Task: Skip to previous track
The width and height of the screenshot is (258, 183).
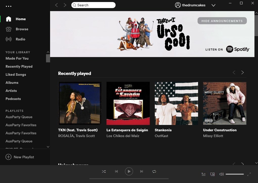Action: click(116, 171)
